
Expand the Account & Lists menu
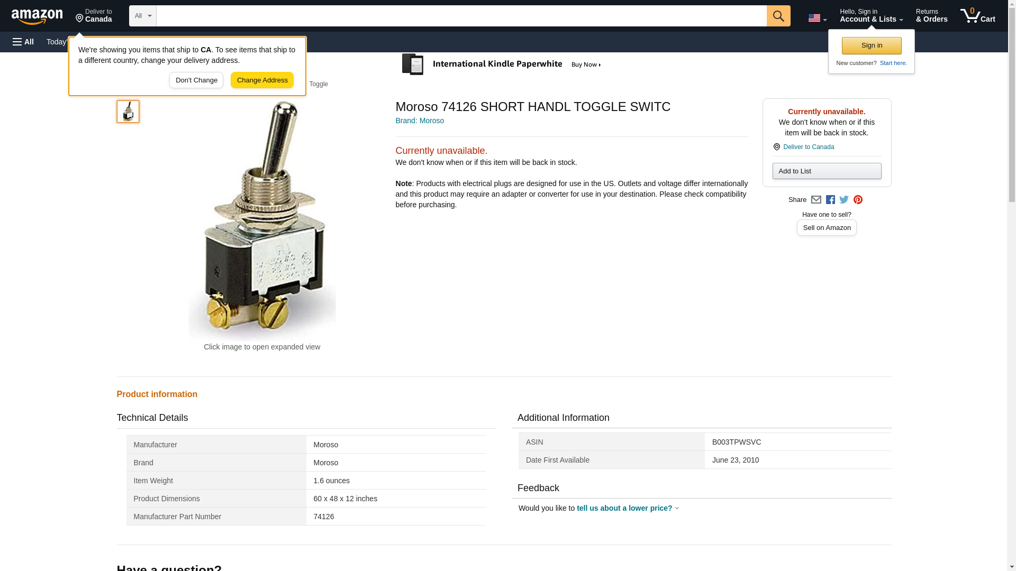point(871,16)
